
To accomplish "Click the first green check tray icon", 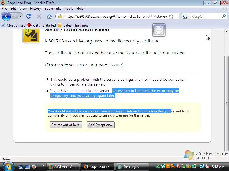I will pyautogui.click(x=157, y=166).
